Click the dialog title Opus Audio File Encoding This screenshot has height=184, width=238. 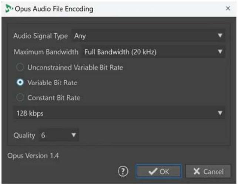[54, 9]
